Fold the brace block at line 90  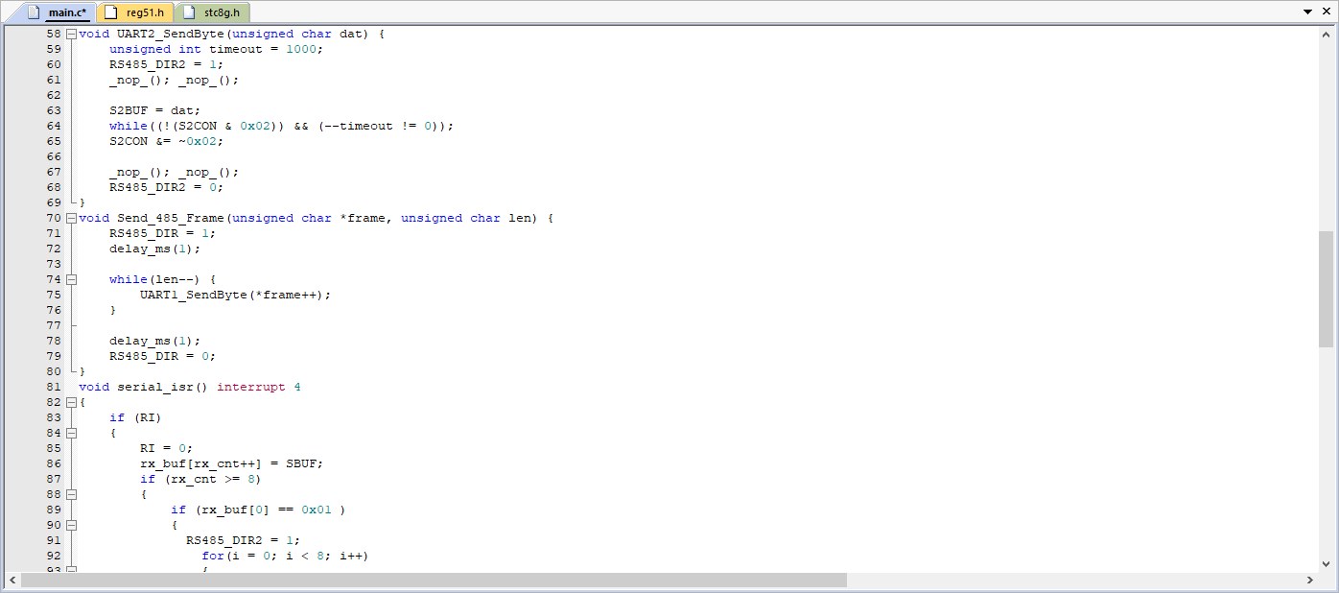pyautogui.click(x=71, y=525)
